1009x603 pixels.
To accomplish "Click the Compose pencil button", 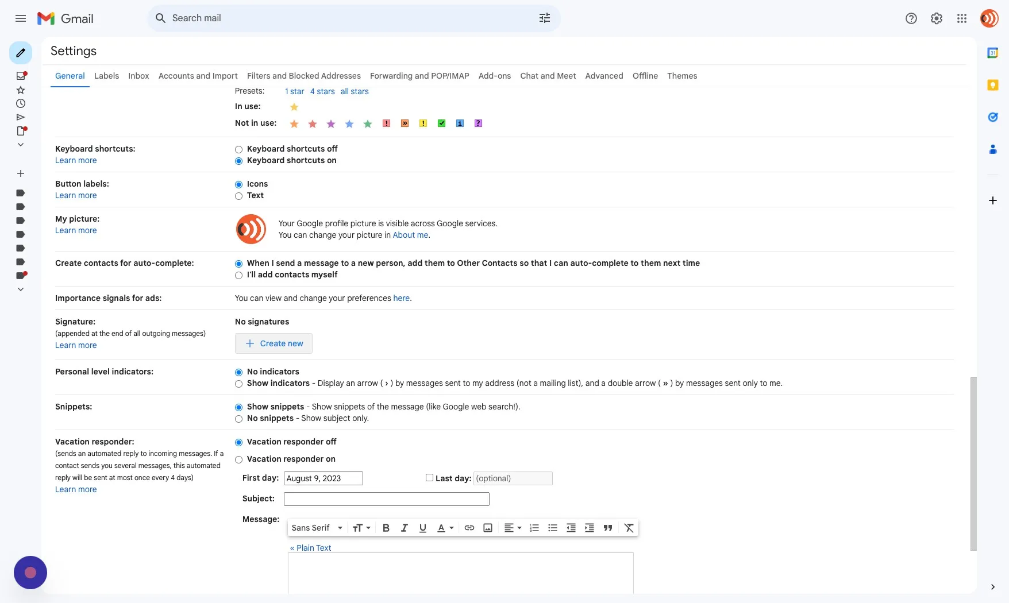I will [x=21, y=53].
